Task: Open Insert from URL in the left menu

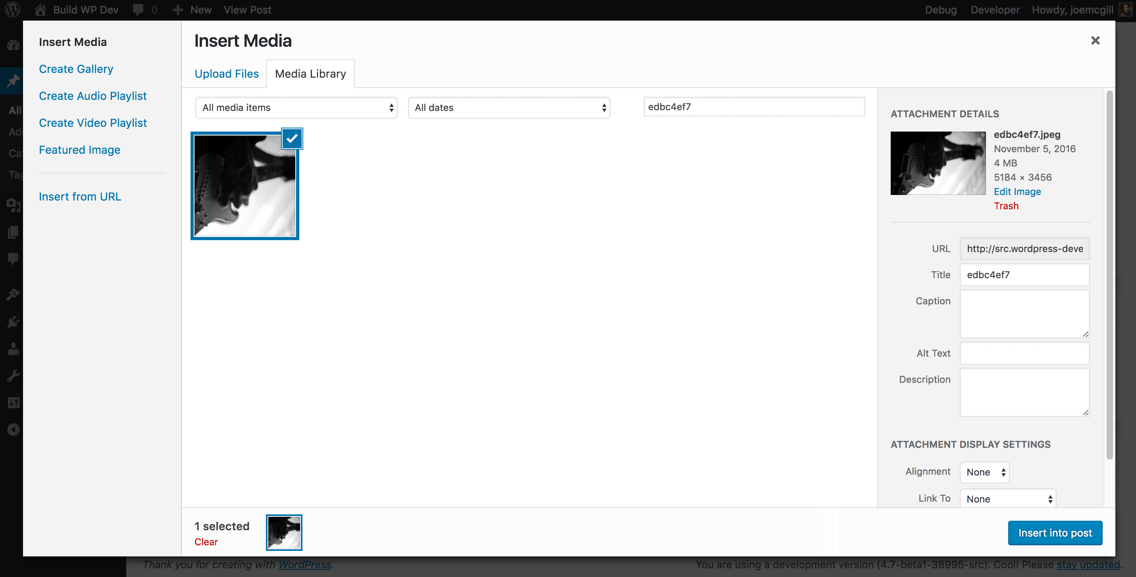Action: click(80, 197)
